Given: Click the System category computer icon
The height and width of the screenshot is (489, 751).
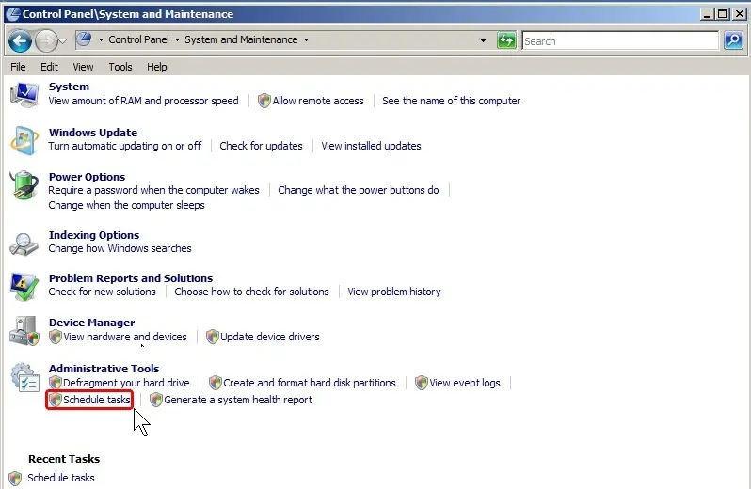Looking at the screenshot, I should tap(24, 94).
